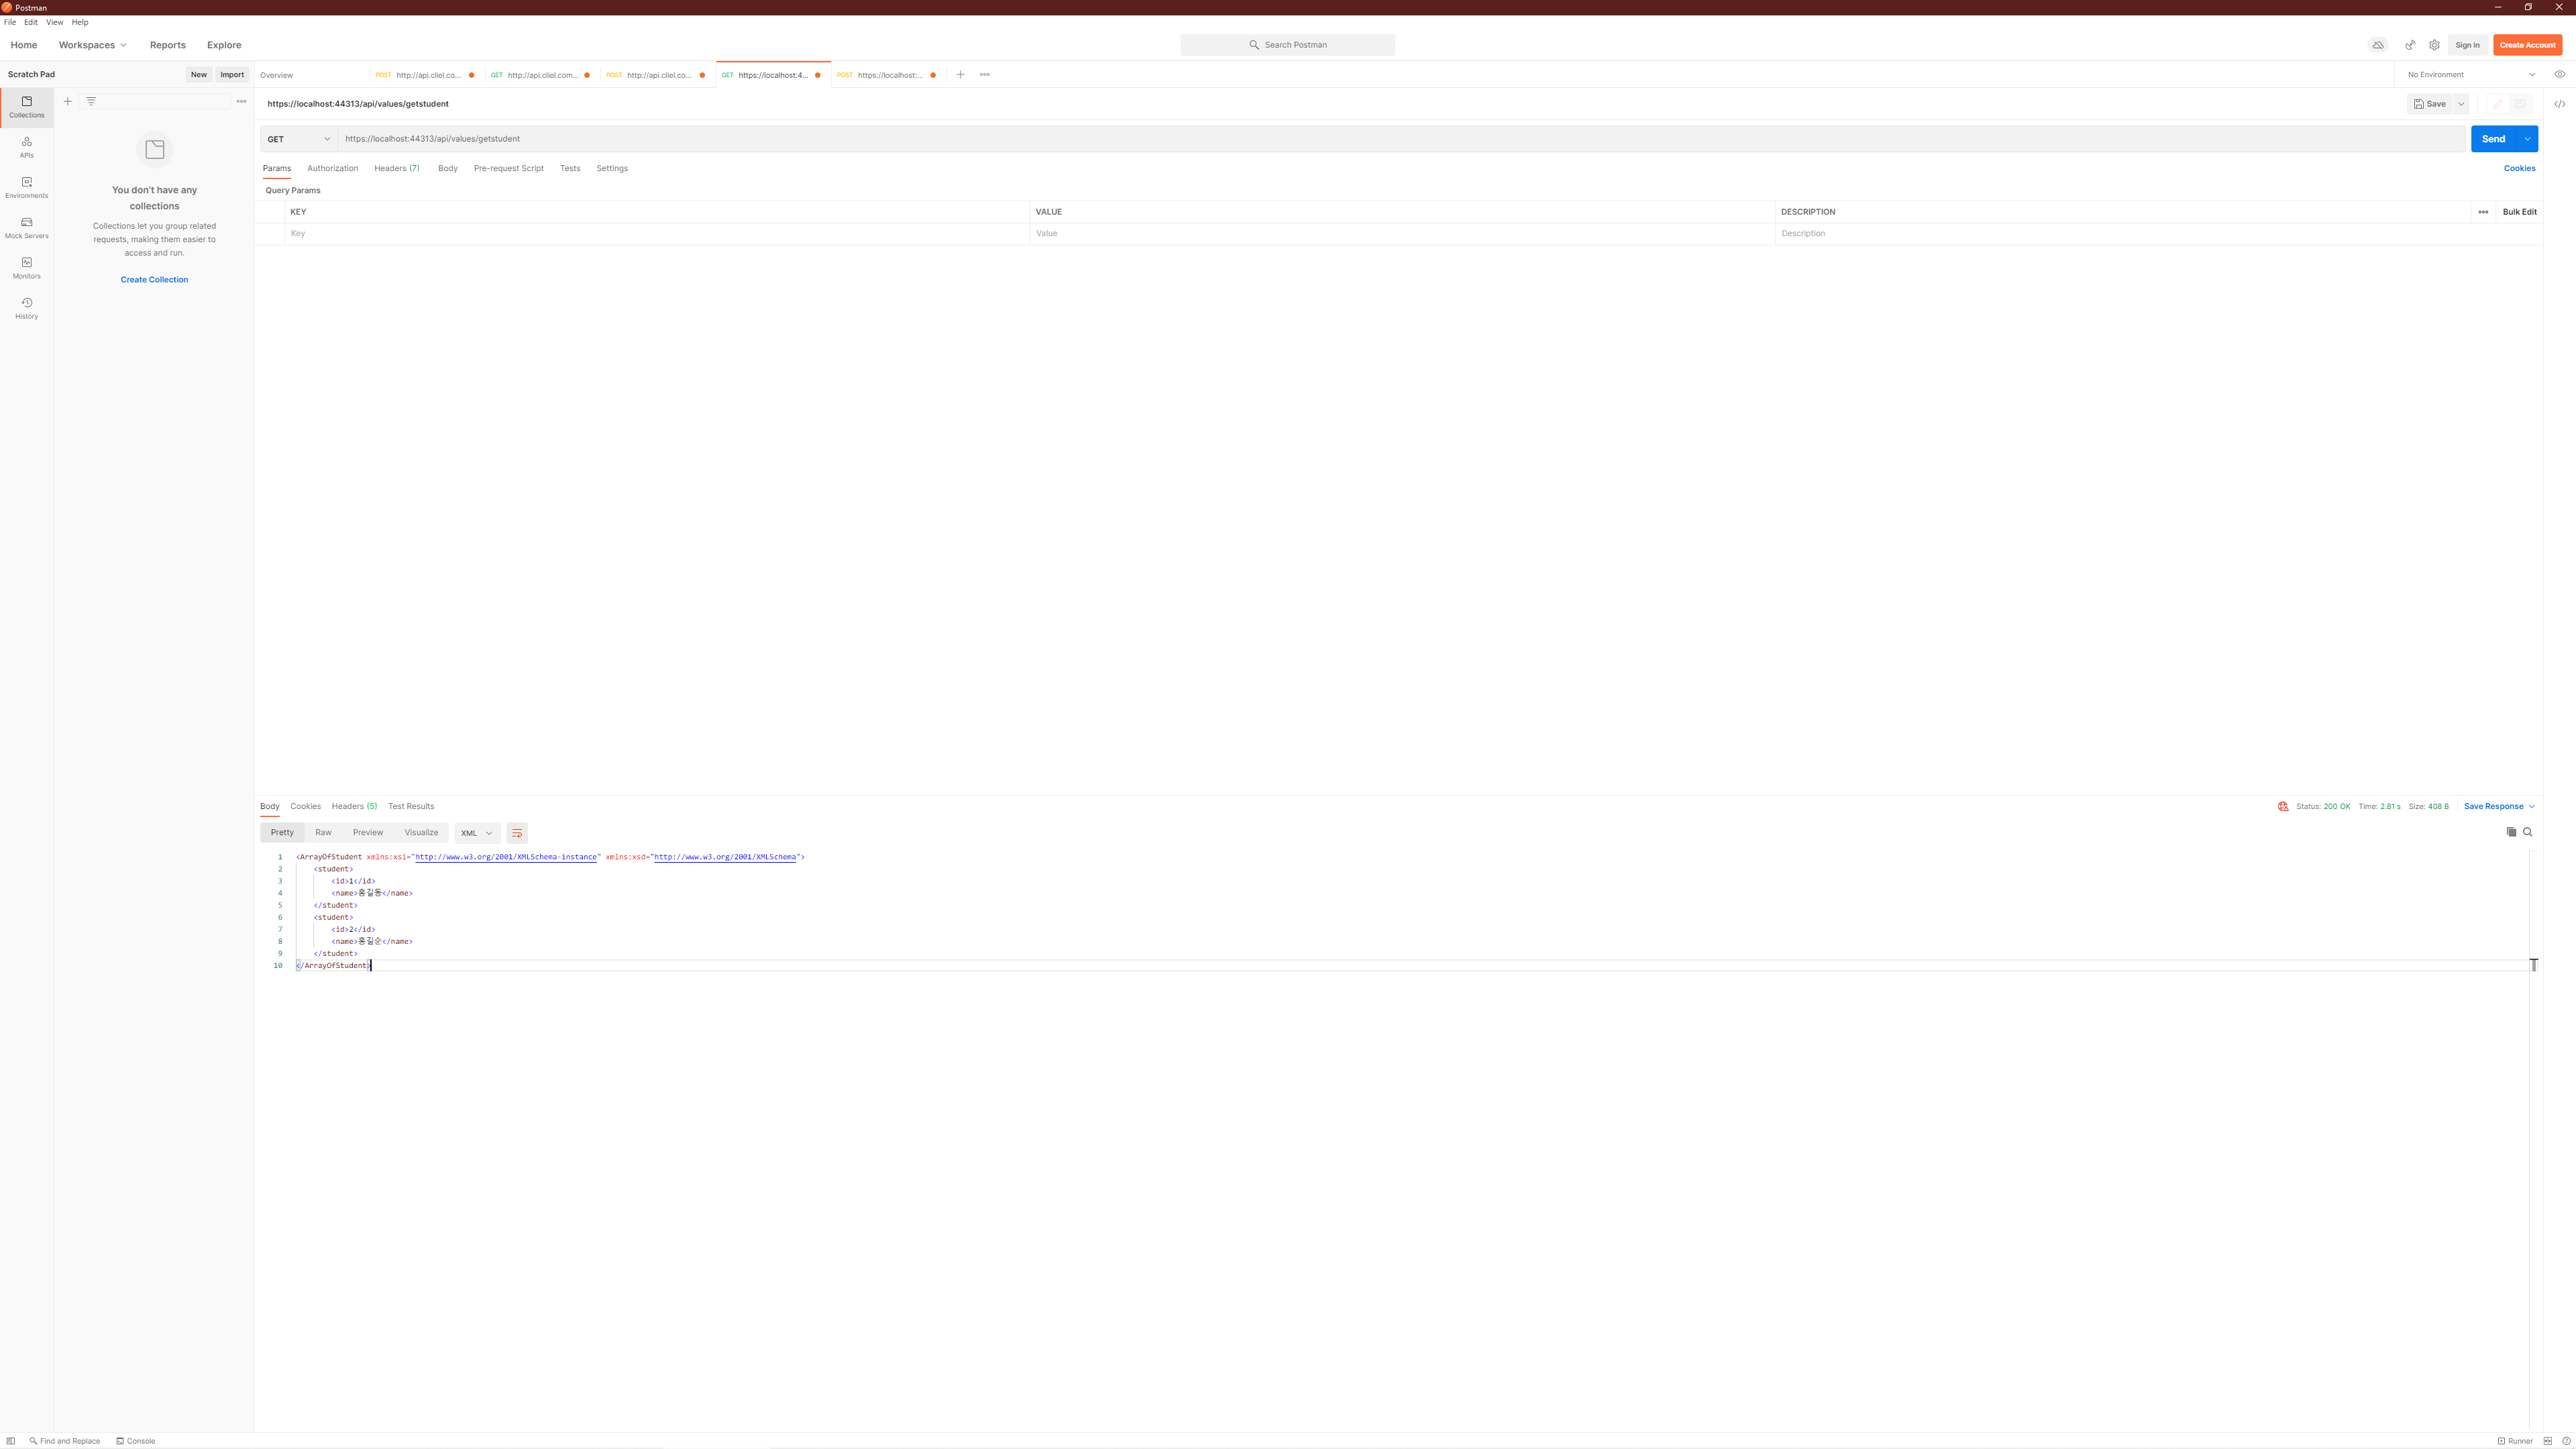The width and height of the screenshot is (2576, 1449).
Task: Open the Headers (7) request tab
Action: [x=396, y=168]
